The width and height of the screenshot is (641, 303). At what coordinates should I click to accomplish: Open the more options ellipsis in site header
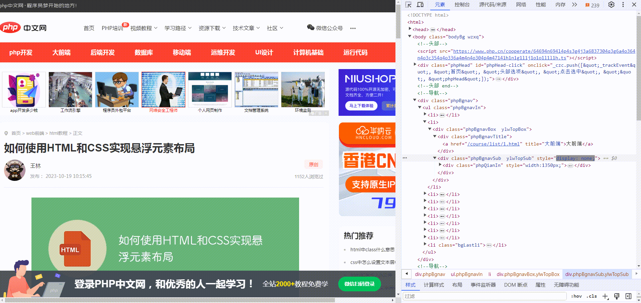coord(353,28)
